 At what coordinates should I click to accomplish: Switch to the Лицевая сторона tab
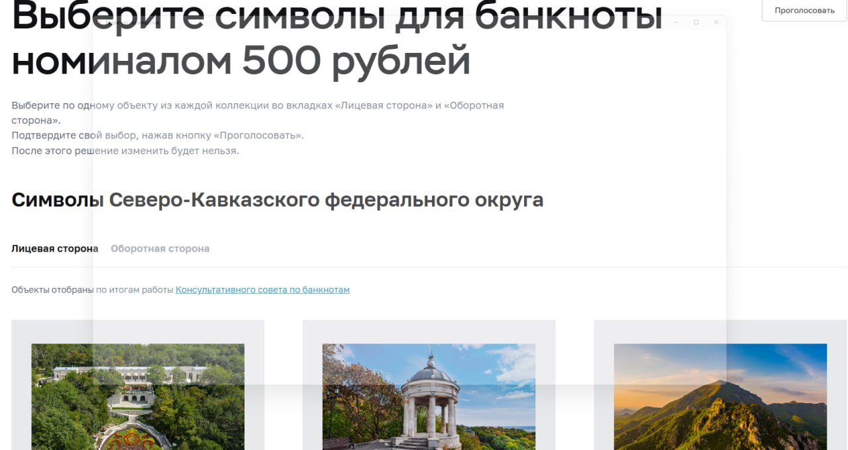pyautogui.click(x=54, y=249)
